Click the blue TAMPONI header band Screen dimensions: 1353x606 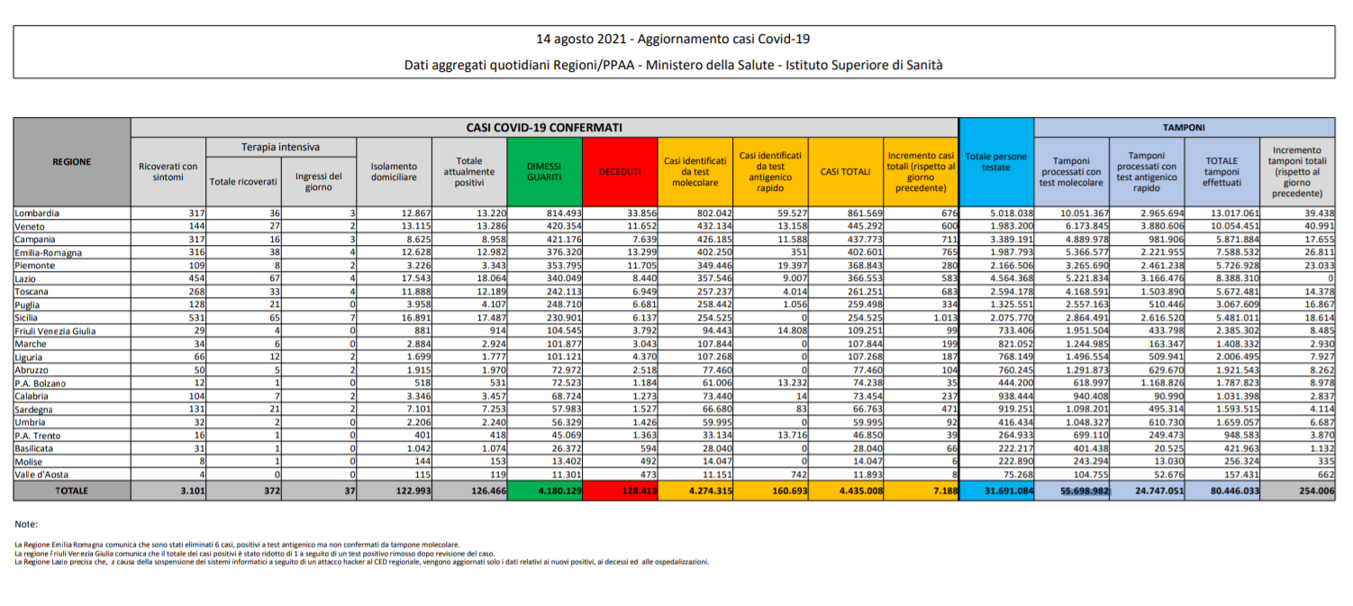coord(1184,127)
